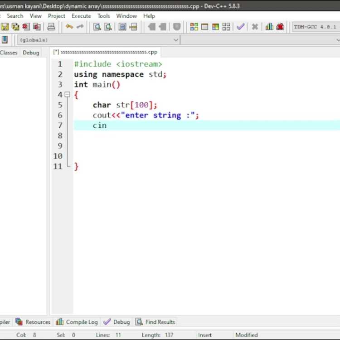
Task: Open the Resources bottom tab
Action: (33, 322)
